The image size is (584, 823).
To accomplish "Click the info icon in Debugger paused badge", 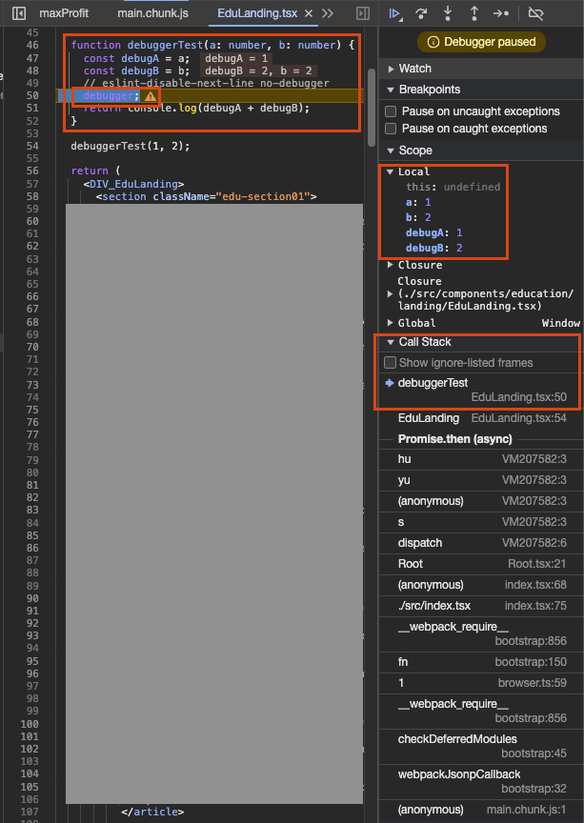I will coord(433,42).
